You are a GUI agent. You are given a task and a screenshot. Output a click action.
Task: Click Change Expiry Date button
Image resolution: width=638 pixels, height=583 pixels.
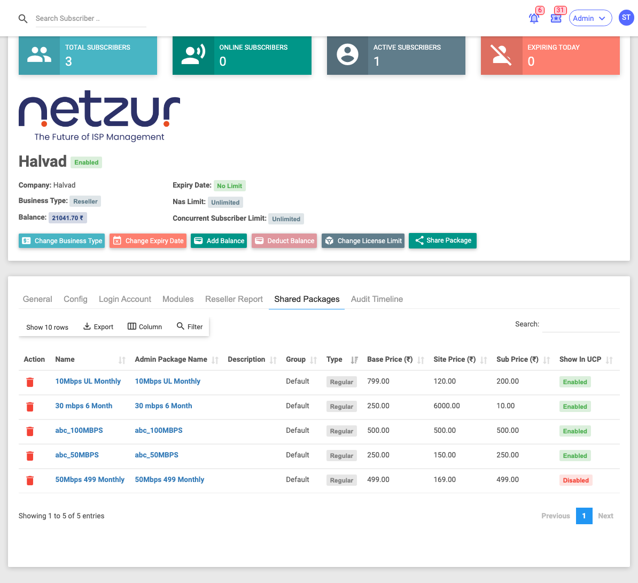coord(148,241)
